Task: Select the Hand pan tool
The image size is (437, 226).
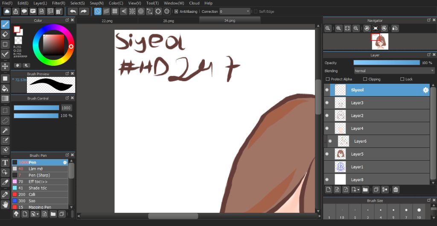Action: pos(5,204)
